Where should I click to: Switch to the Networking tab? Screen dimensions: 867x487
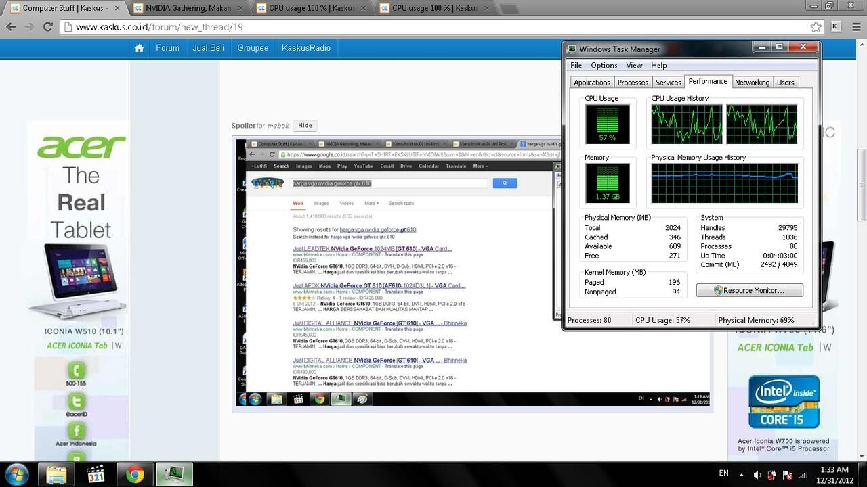click(x=752, y=83)
